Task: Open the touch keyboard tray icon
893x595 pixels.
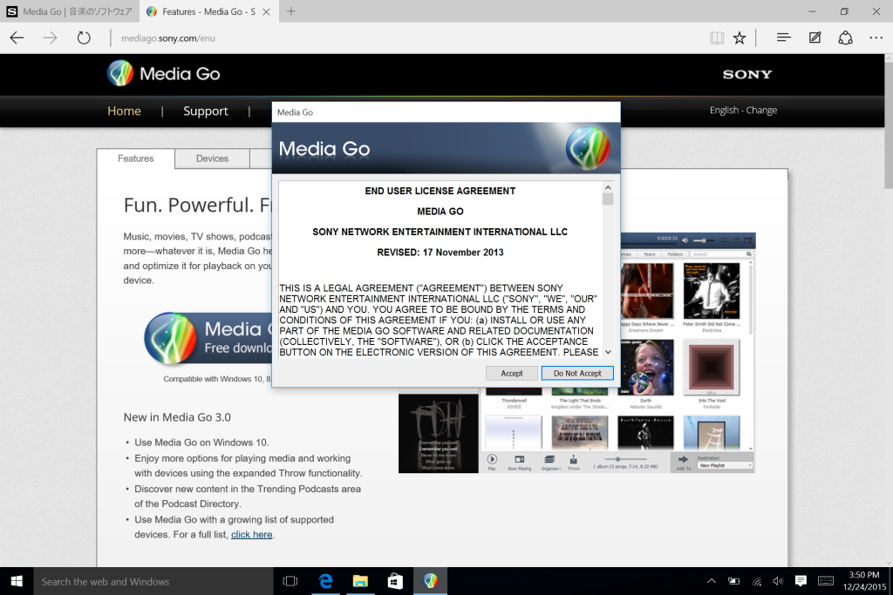Action: pyautogui.click(x=826, y=581)
